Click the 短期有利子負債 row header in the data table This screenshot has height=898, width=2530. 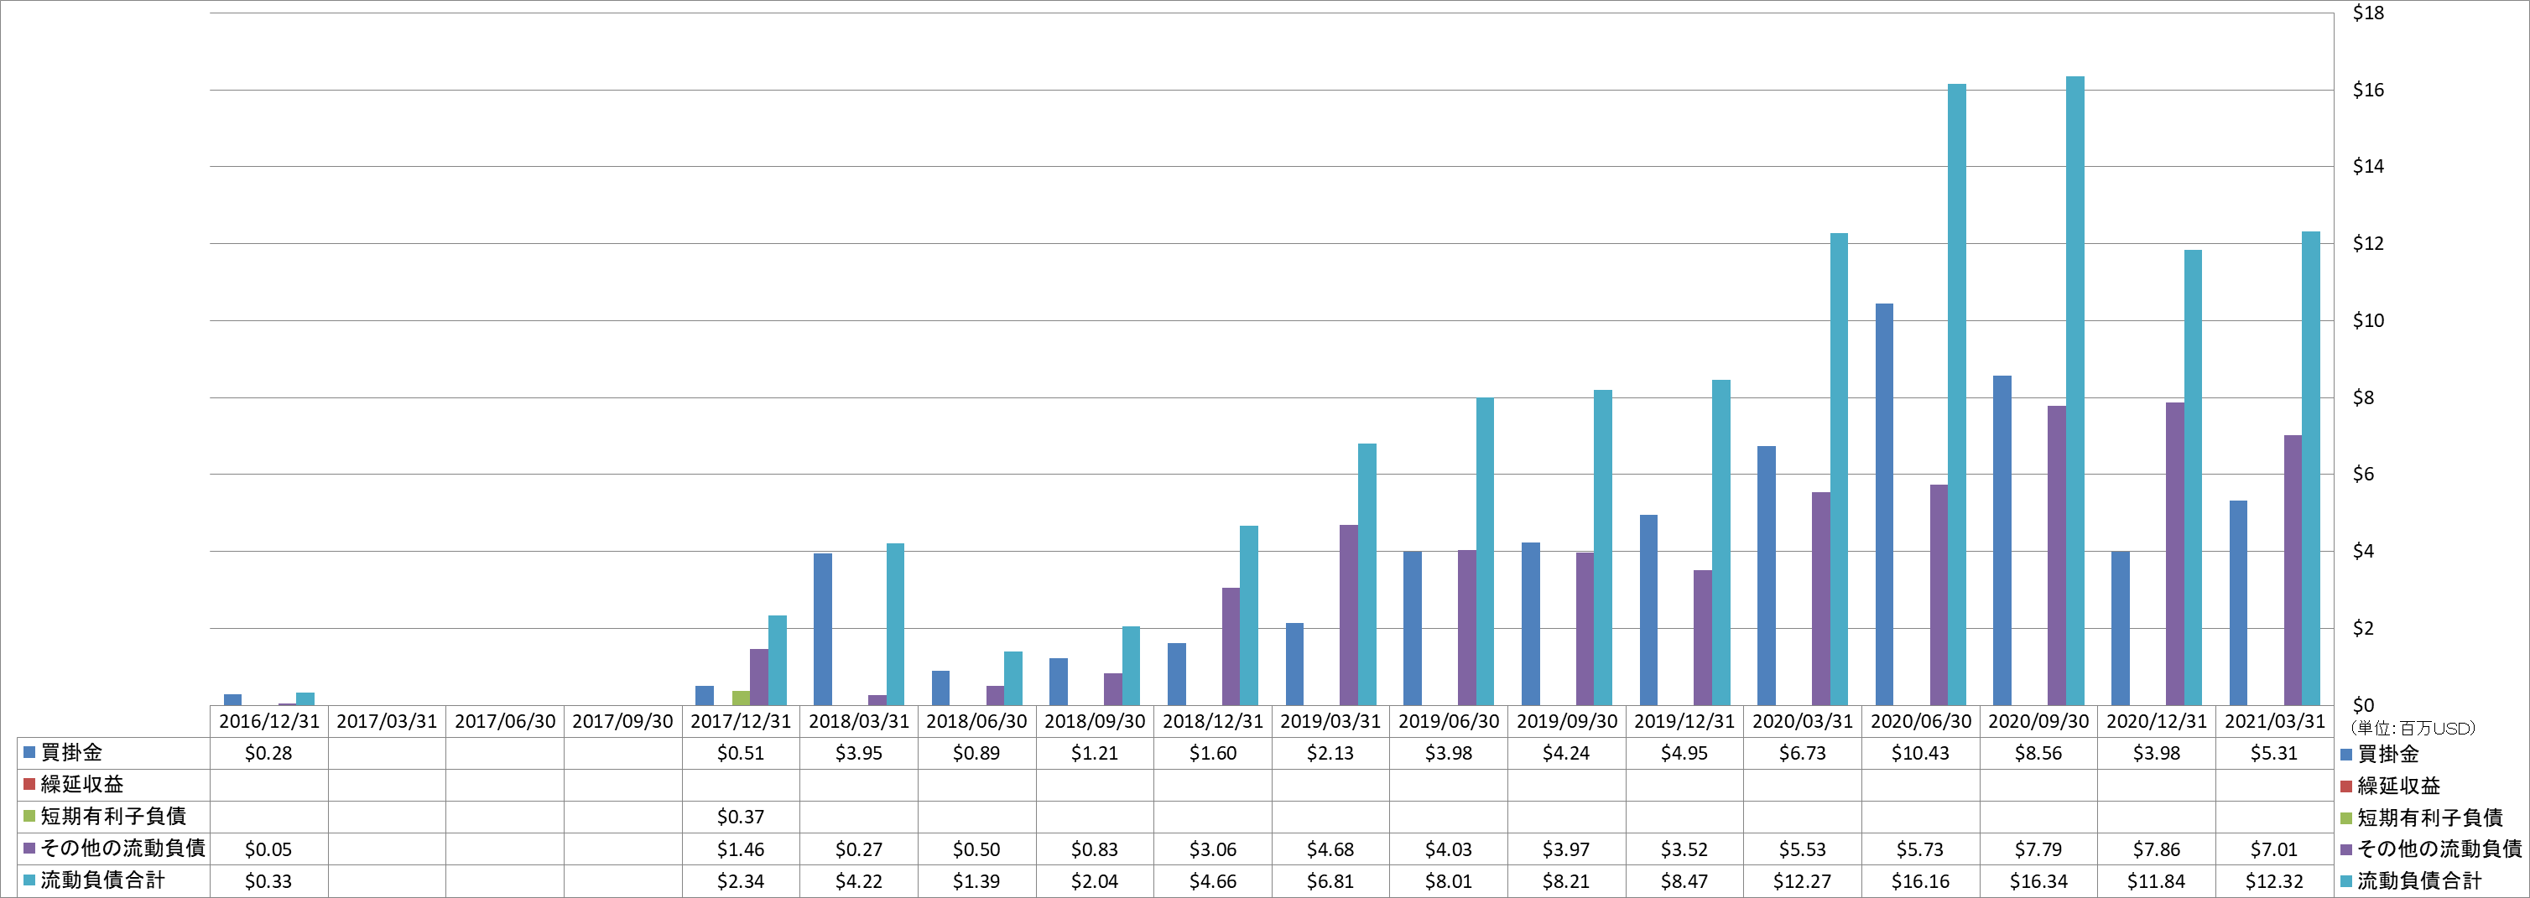pyautogui.click(x=113, y=816)
